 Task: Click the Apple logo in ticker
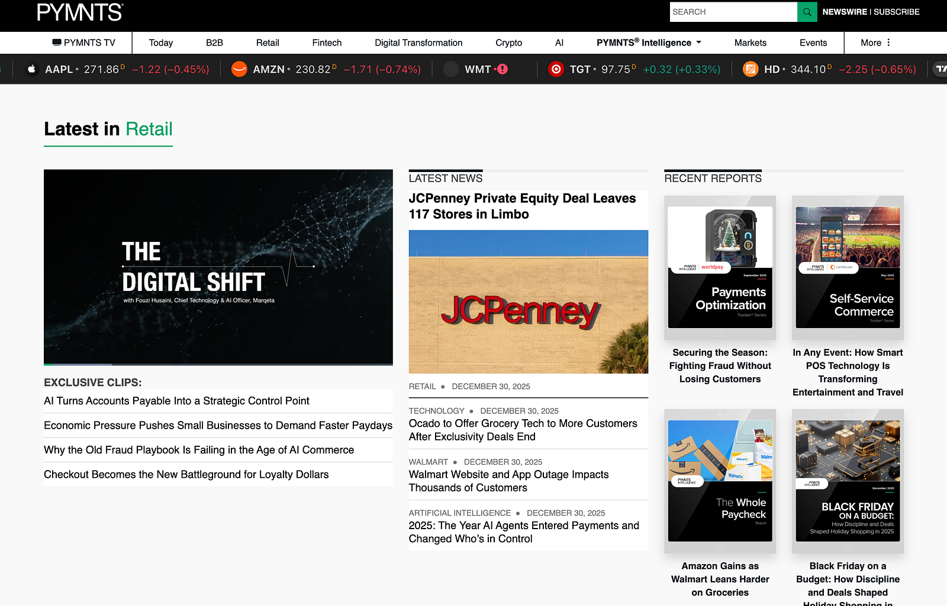(32, 69)
